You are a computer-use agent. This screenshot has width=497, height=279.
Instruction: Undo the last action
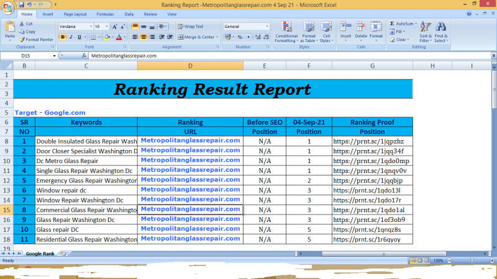29,5
